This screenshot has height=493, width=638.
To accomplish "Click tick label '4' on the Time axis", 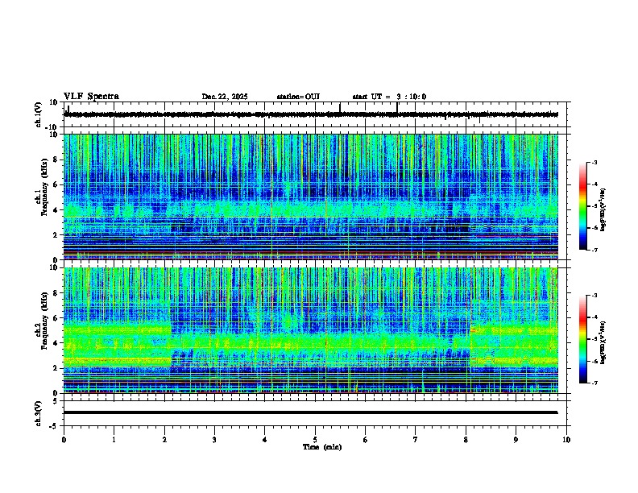I will [x=265, y=440].
